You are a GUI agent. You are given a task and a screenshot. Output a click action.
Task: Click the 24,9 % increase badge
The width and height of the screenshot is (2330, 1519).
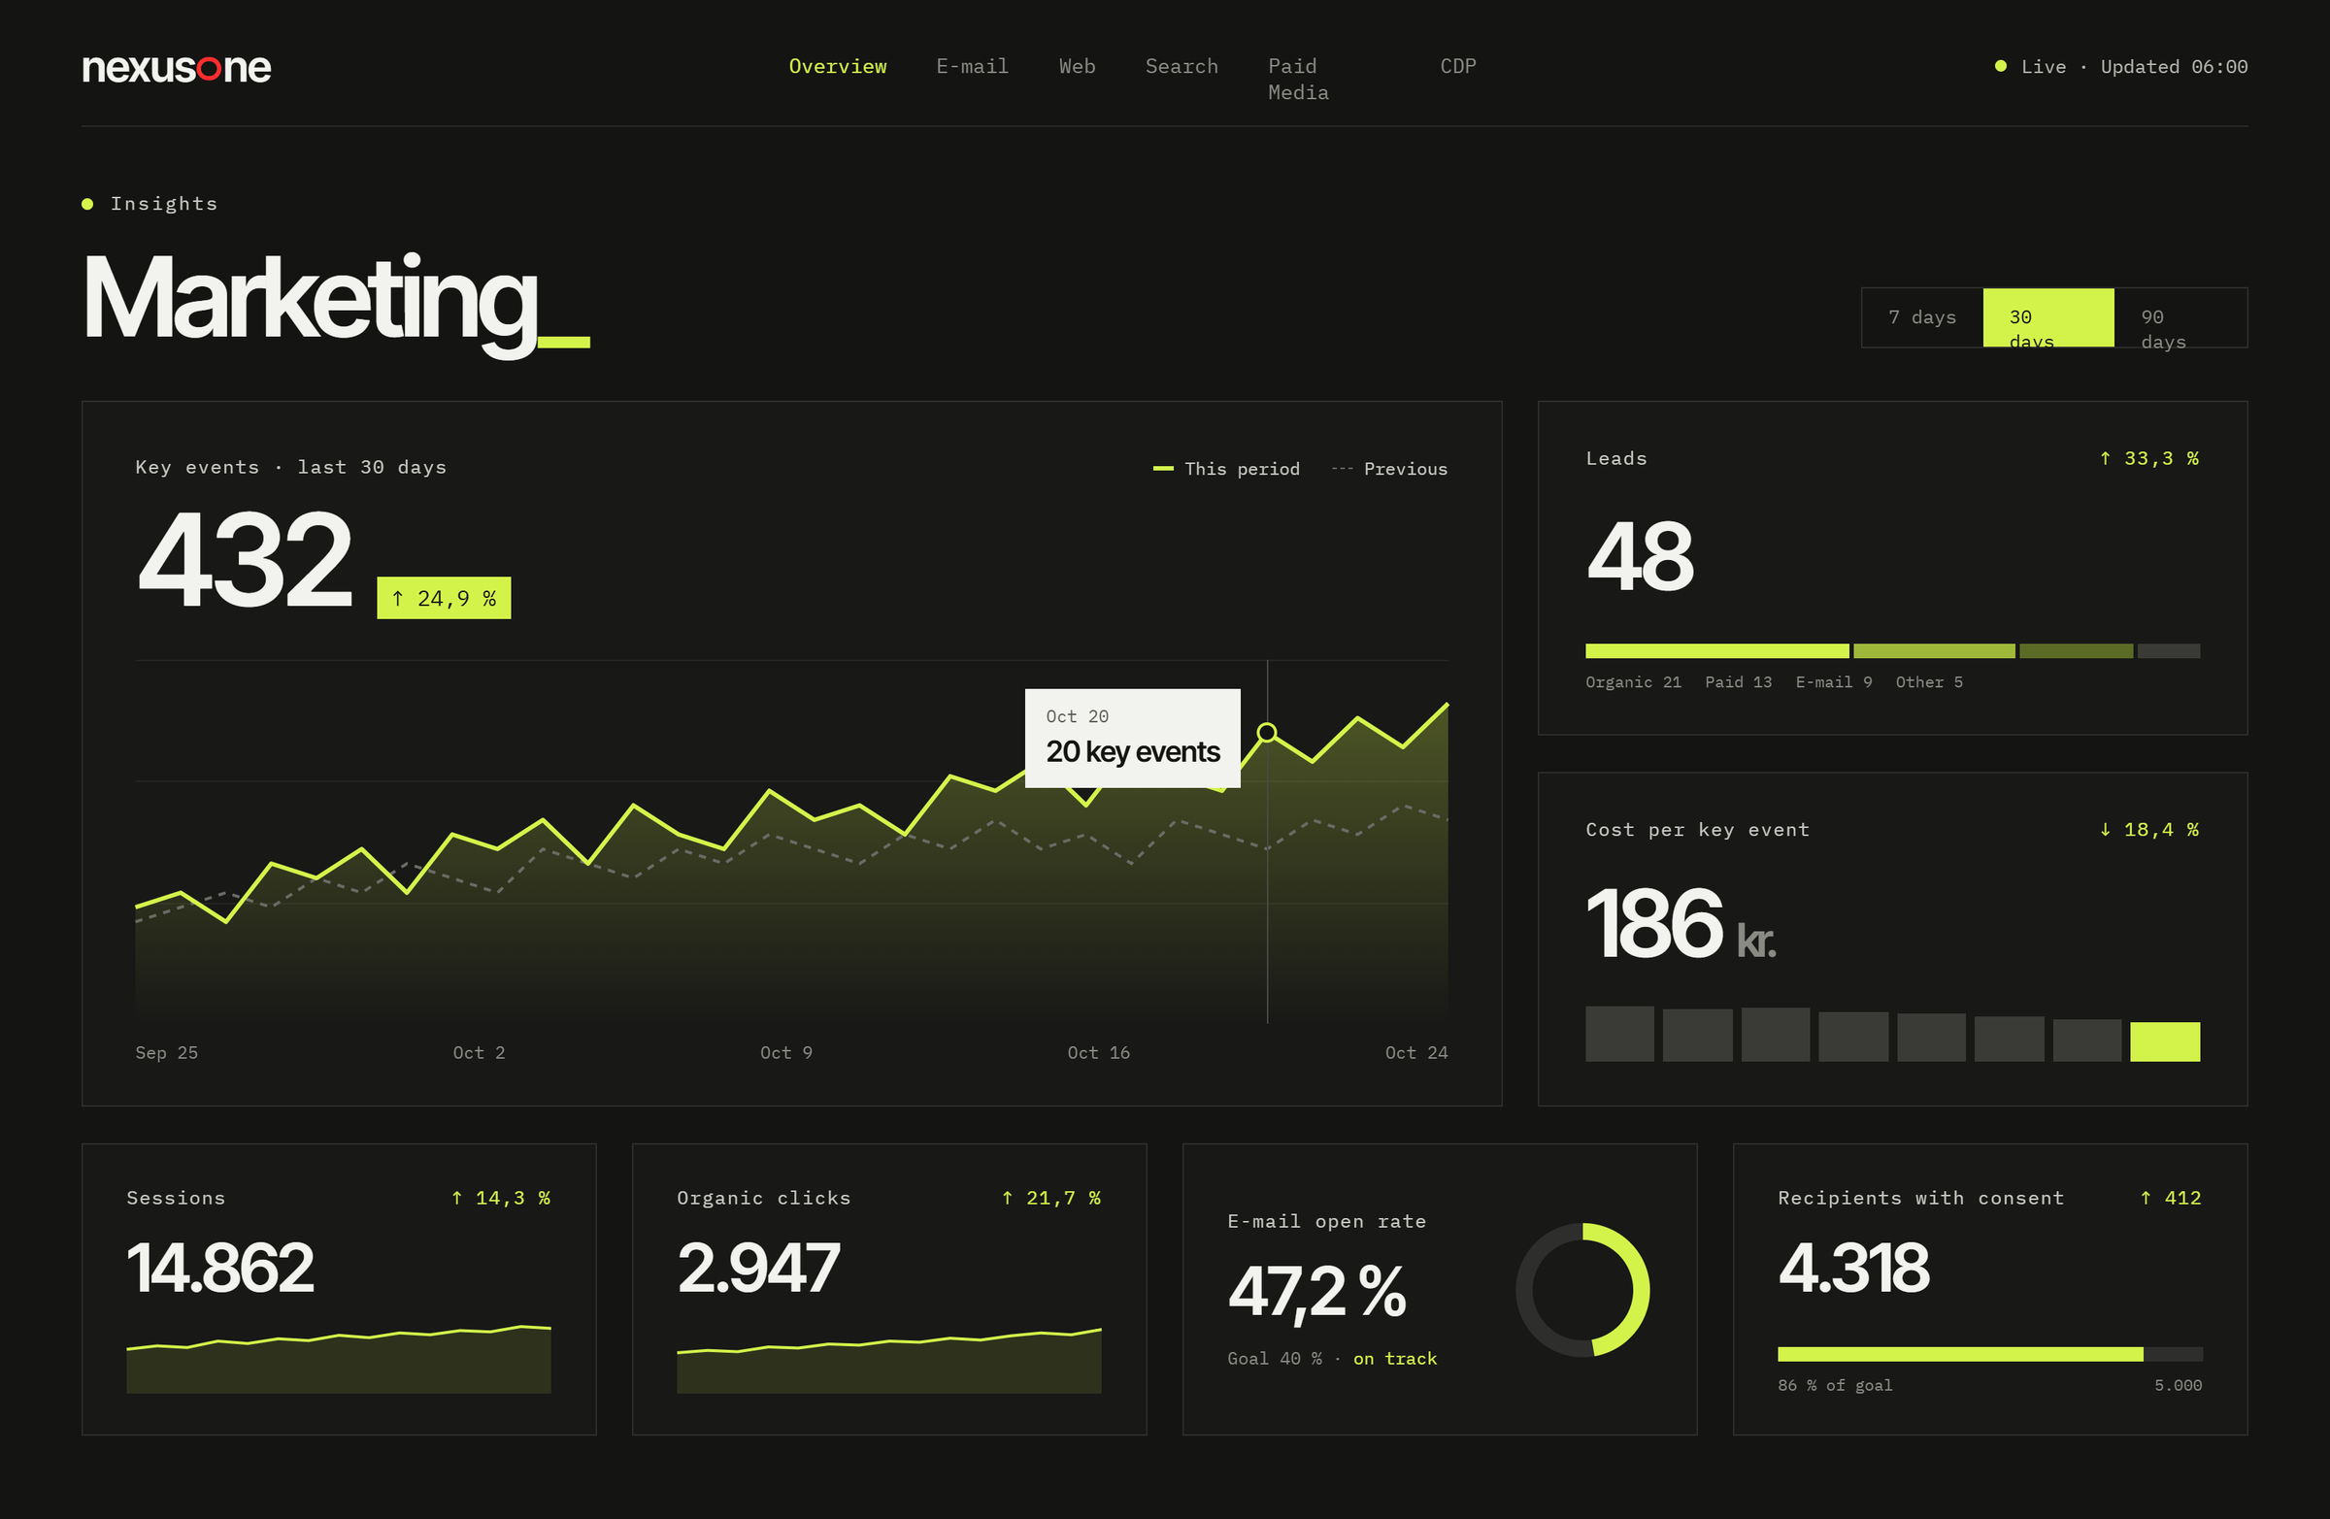click(444, 598)
